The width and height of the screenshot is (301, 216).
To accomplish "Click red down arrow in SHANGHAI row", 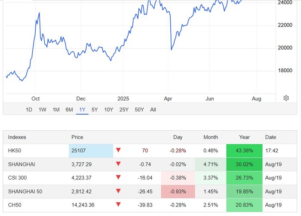I will point(118,164).
